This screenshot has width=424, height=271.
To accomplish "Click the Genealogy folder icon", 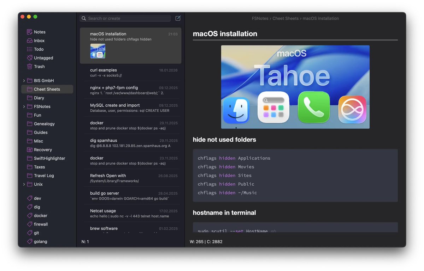I will (30, 124).
